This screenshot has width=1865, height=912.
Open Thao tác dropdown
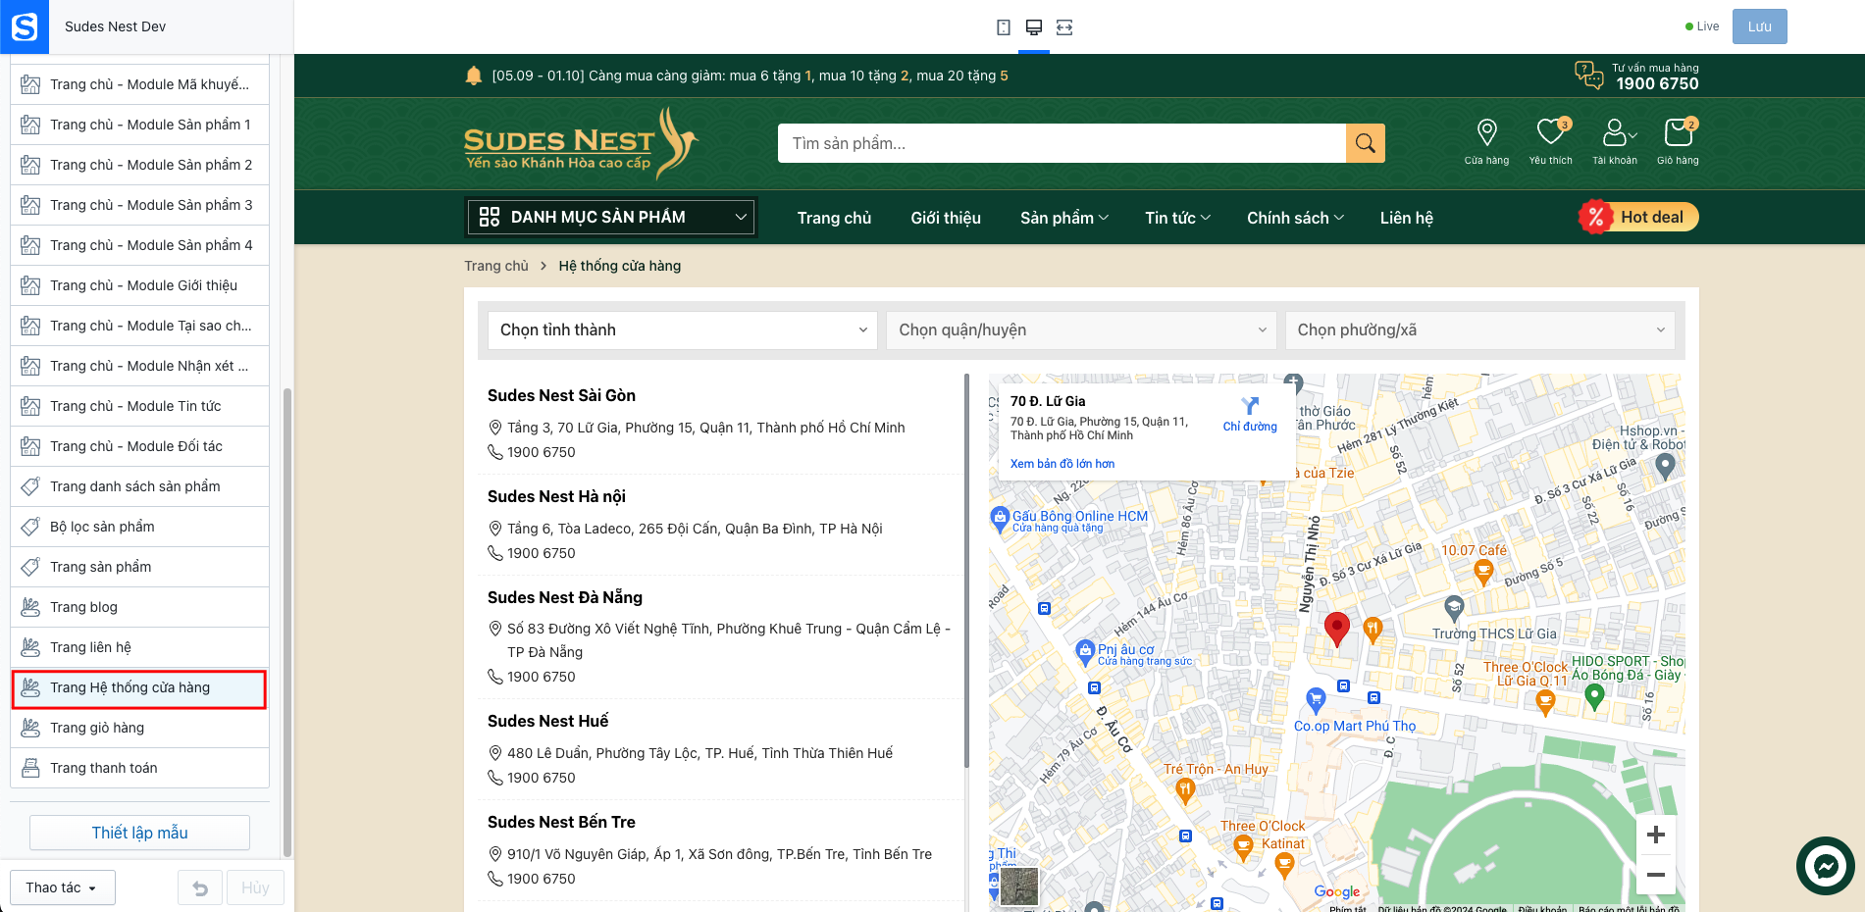pos(63,887)
